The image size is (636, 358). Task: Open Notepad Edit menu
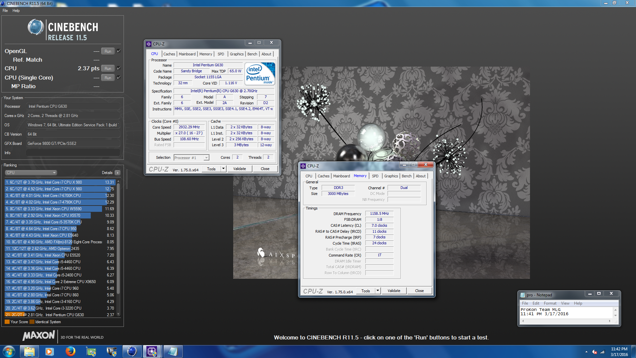click(x=536, y=303)
